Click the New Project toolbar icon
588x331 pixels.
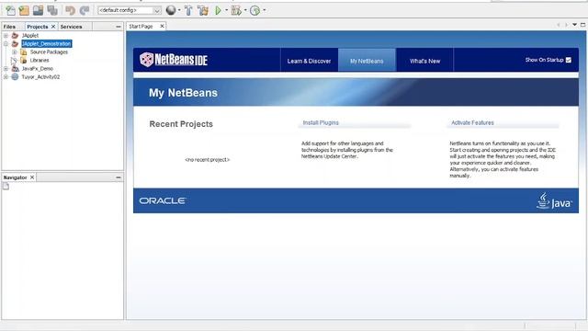[x=24, y=10]
